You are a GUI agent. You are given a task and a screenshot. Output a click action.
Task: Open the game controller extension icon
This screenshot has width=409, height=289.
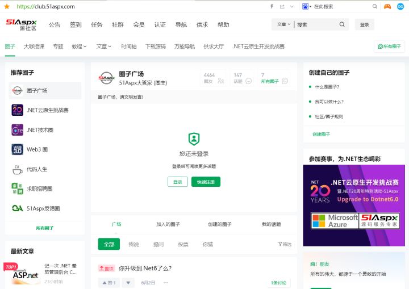point(387,6)
